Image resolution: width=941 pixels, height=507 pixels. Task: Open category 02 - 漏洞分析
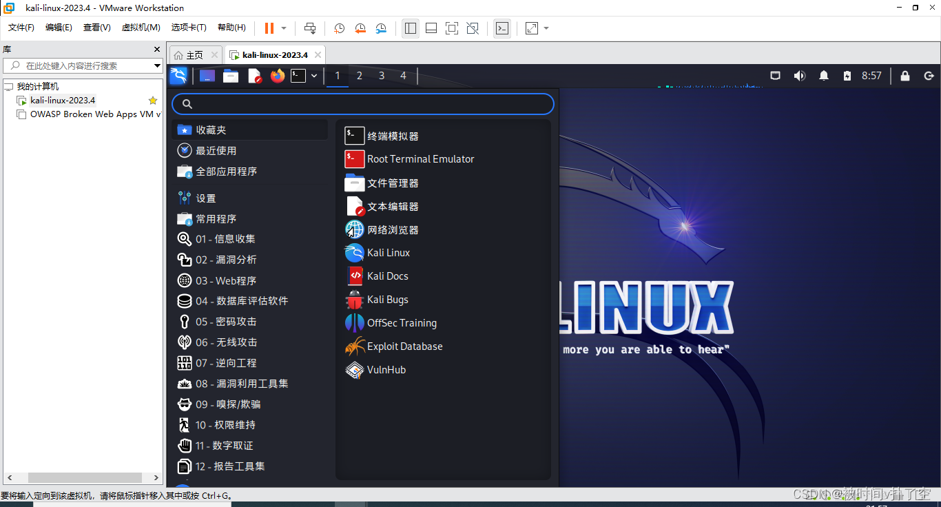[251, 260]
